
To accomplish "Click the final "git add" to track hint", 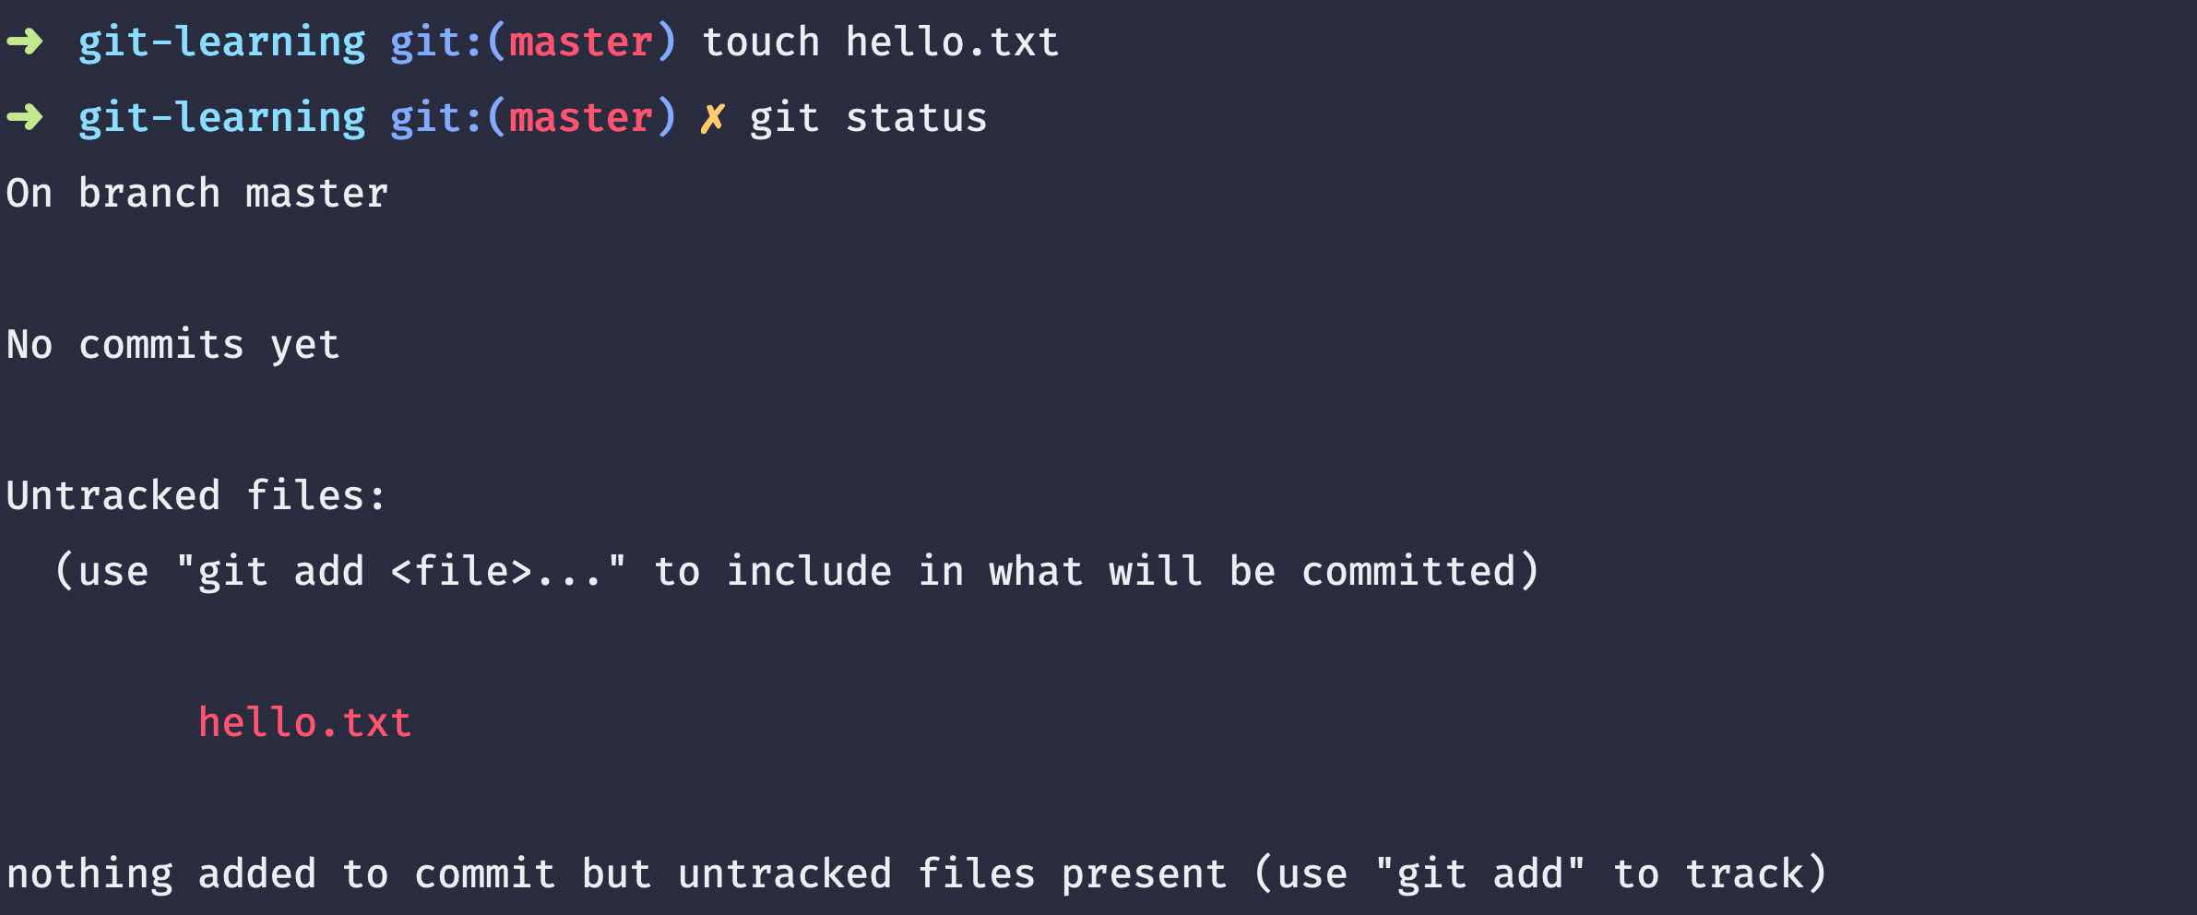I will click(1479, 874).
